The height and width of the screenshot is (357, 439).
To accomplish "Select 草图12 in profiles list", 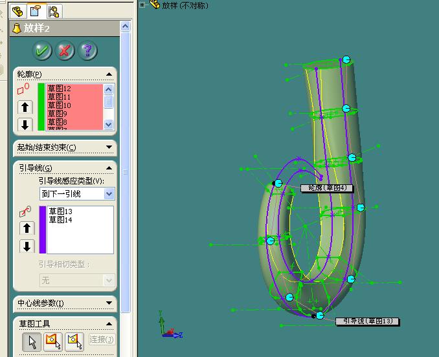I will coord(59,89).
